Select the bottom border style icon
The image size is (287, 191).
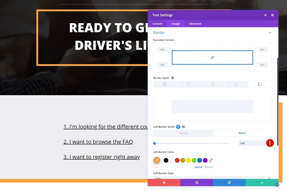click(x=236, y=84)
